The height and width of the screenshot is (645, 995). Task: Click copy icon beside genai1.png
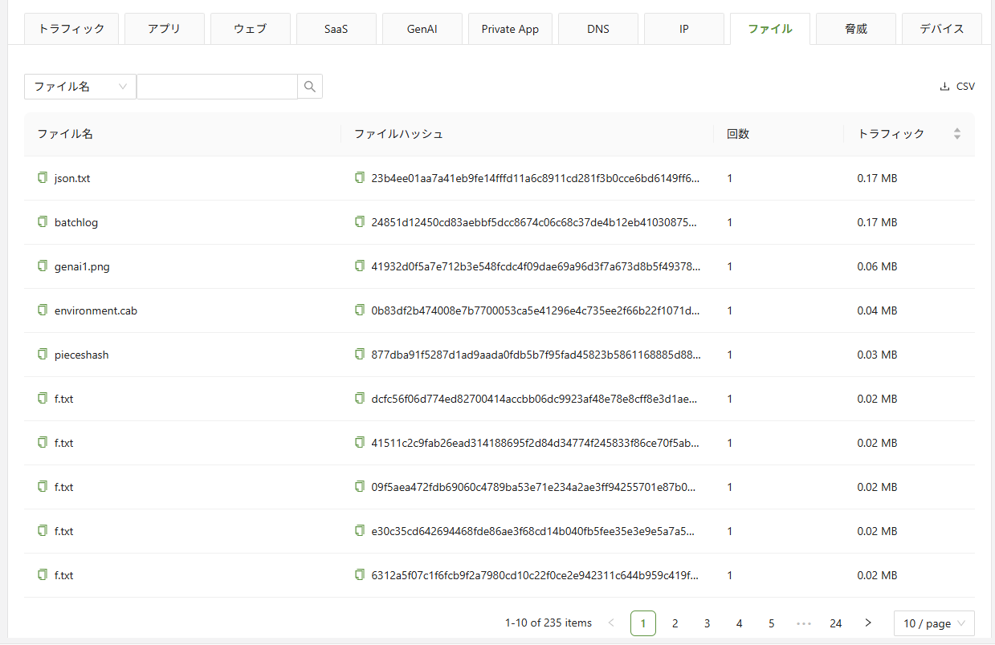coord(43,266)
